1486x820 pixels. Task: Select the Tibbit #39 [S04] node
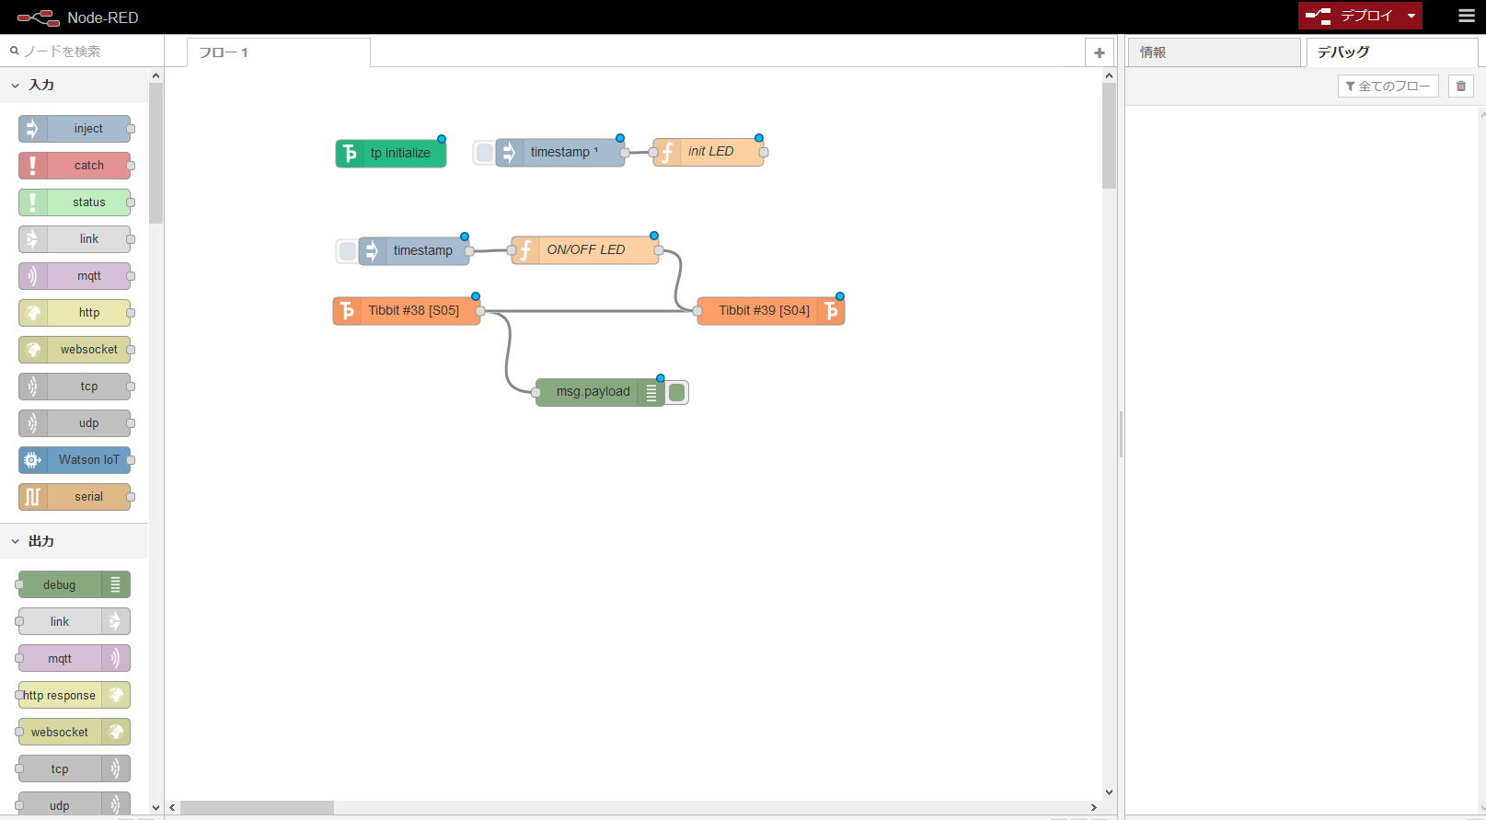coord(771,311)
